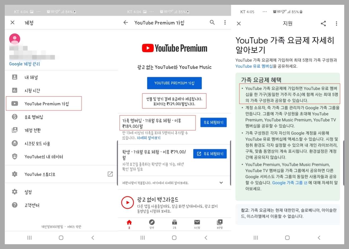This screenshot has width=349, height=249.
Task: Tap the 시청 시간 label
Action: [x=32, y=90]
